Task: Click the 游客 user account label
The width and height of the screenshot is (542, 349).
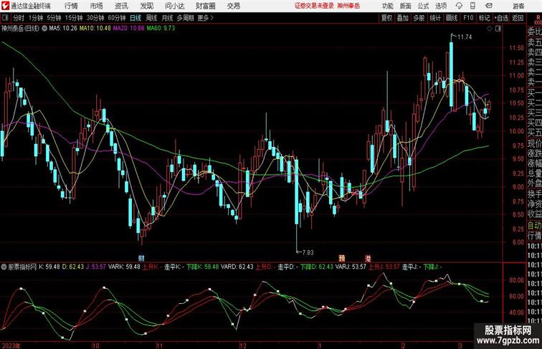Action: pyautogui.click(x=518, y=6)
